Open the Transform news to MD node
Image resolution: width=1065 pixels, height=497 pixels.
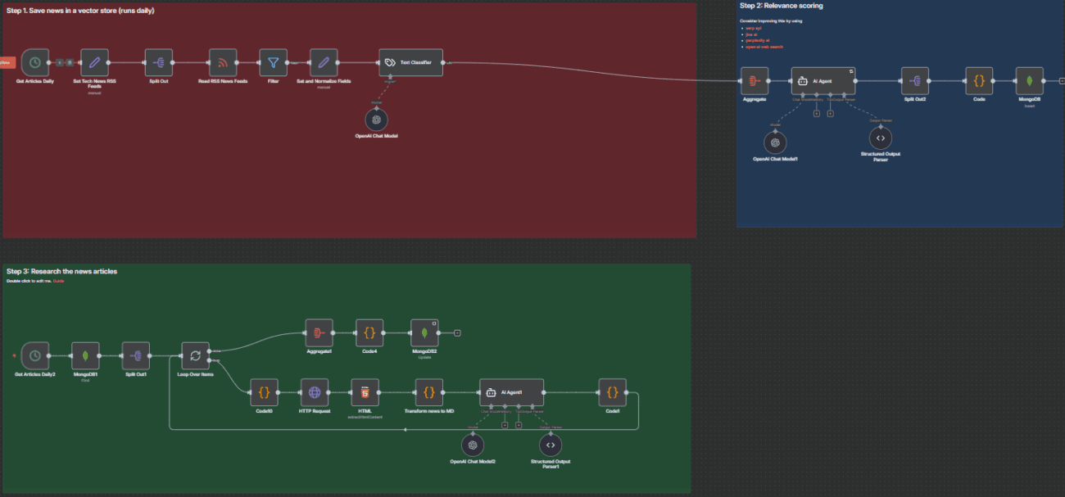[x=429, y=392]
